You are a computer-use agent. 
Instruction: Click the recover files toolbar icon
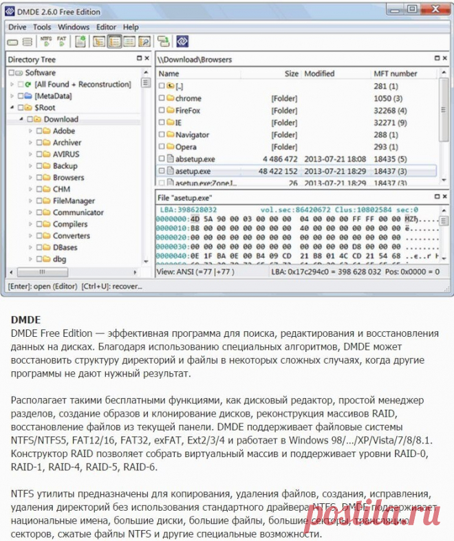tap(164, 41)
